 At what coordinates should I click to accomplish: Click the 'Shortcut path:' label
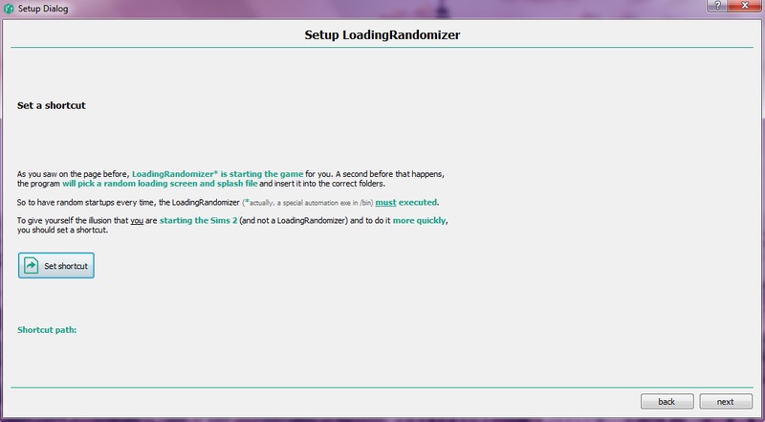pos(47,330)
